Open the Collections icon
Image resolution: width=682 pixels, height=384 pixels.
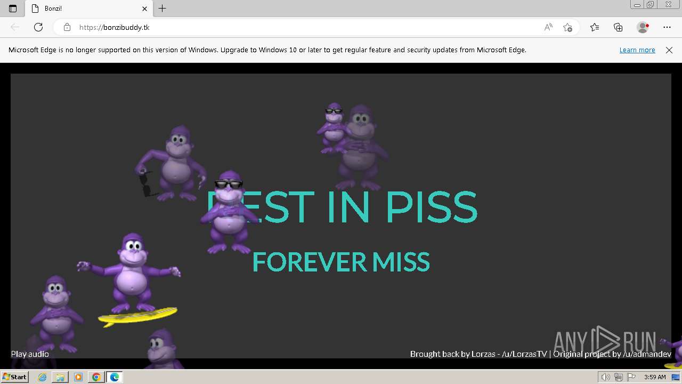point(618,27)
